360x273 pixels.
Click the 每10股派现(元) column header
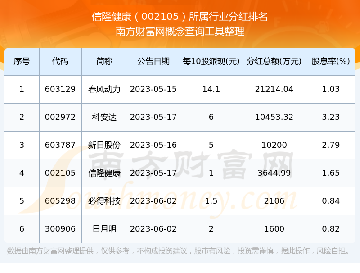click(x=211, y=61)
